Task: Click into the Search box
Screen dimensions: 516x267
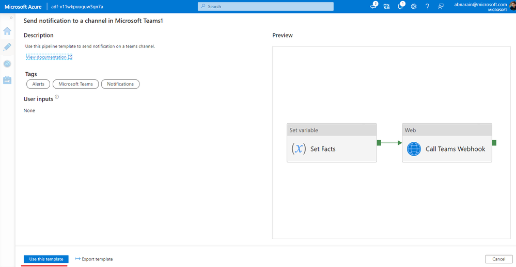Action: [x=265, y=7]
